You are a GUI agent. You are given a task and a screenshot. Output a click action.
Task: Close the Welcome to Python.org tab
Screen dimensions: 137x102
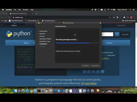pos(32,14)
